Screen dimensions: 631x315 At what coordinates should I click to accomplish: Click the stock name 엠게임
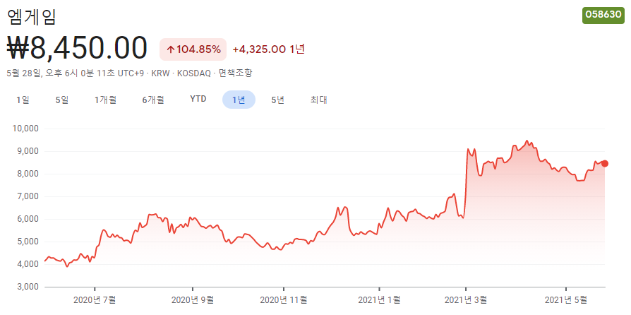[x=32, y=16]
